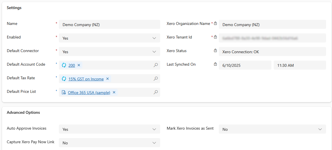Image resolution: width=332 pixels, height=150 pixels.
Task: Click search icon in Default Price List field
Action: (156, 92)
